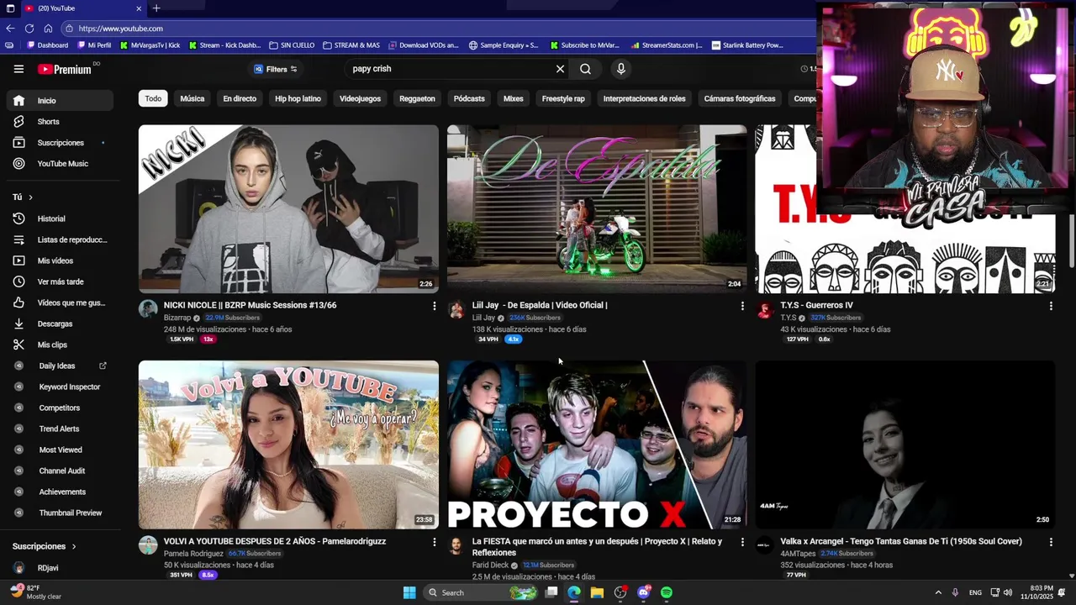Open Ver más tarde list
This screenshot has width=1076, height=605.
pyautogui.click(x=58, y=281)
